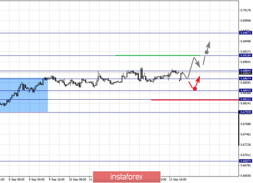The image size is (253, 183).
Task: Click the 0.69673 price level label
Action: [x=245, y=33]
